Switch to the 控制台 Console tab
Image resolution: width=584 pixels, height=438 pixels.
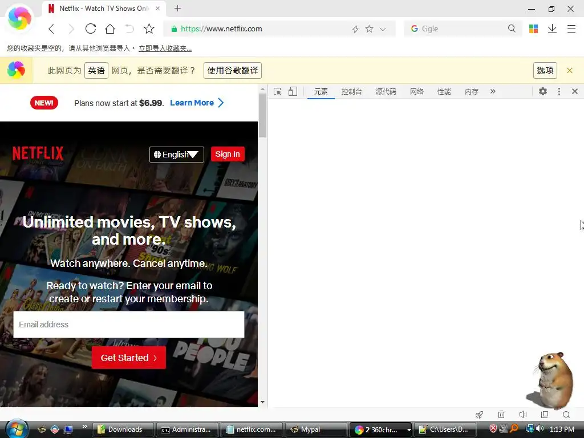351,92
